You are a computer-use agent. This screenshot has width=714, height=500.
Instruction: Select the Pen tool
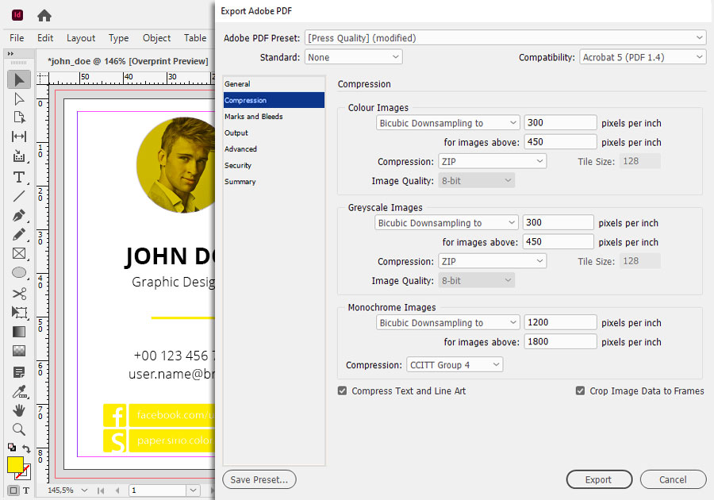[x=19, y=215]
